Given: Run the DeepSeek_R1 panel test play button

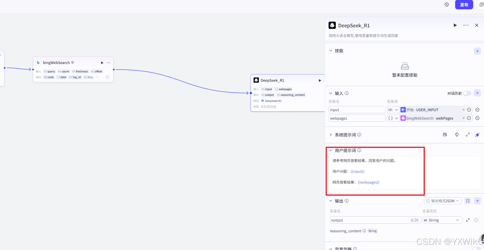Looking at the screenshot, I should pyautogui.click(x=455, y=25).
